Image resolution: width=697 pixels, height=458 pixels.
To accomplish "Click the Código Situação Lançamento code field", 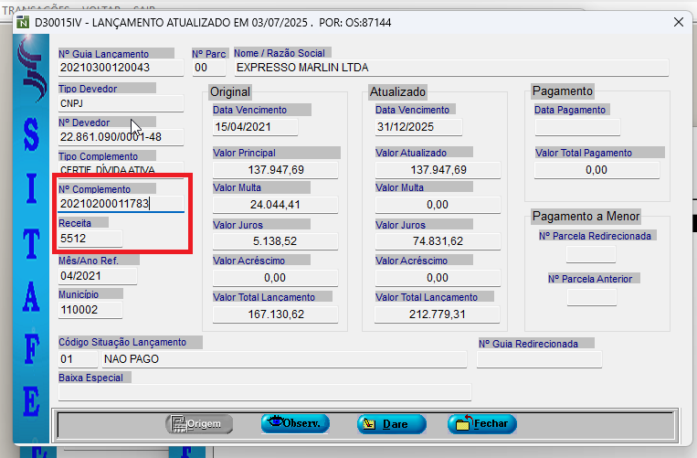I will click(x=71, y=359).
